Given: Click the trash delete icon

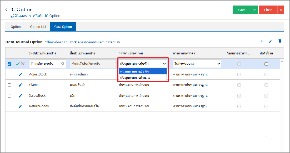Looking at the screenshot, I should (280, 41).
